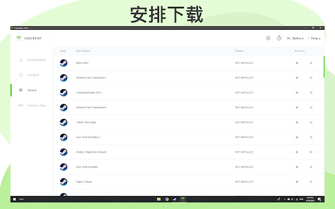The image size is (335, 209).
Task: Click the App column header
Action: 63,51
